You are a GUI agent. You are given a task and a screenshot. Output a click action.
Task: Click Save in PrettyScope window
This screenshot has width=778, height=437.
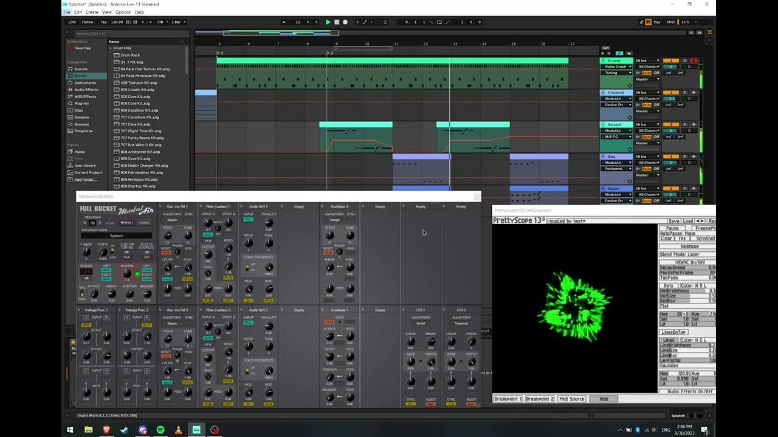coord(673,221)
